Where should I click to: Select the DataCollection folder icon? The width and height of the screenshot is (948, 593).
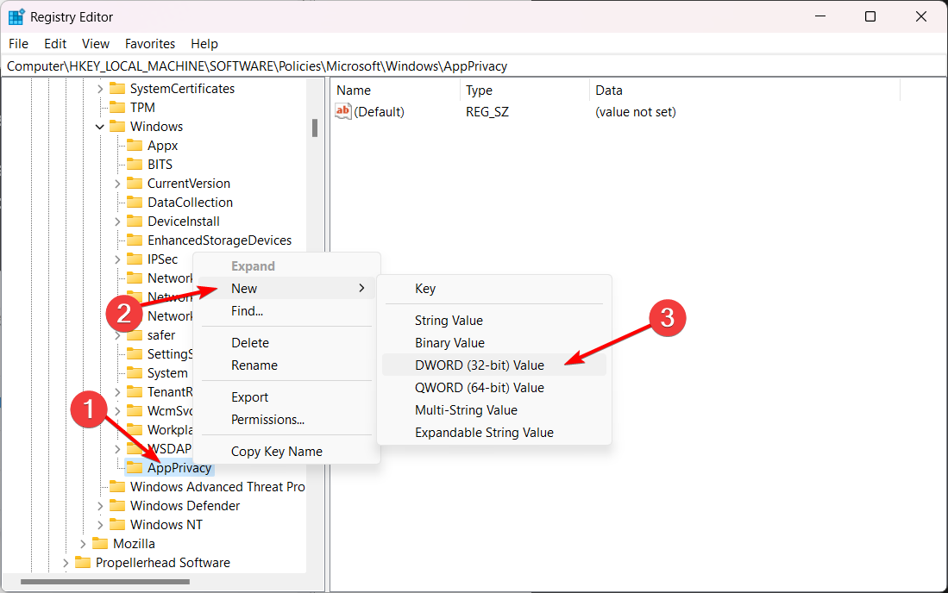(135, 203)
